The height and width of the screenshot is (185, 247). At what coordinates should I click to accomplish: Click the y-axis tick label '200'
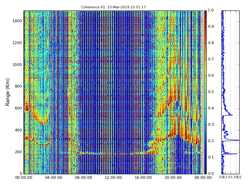tap(18, 152)
